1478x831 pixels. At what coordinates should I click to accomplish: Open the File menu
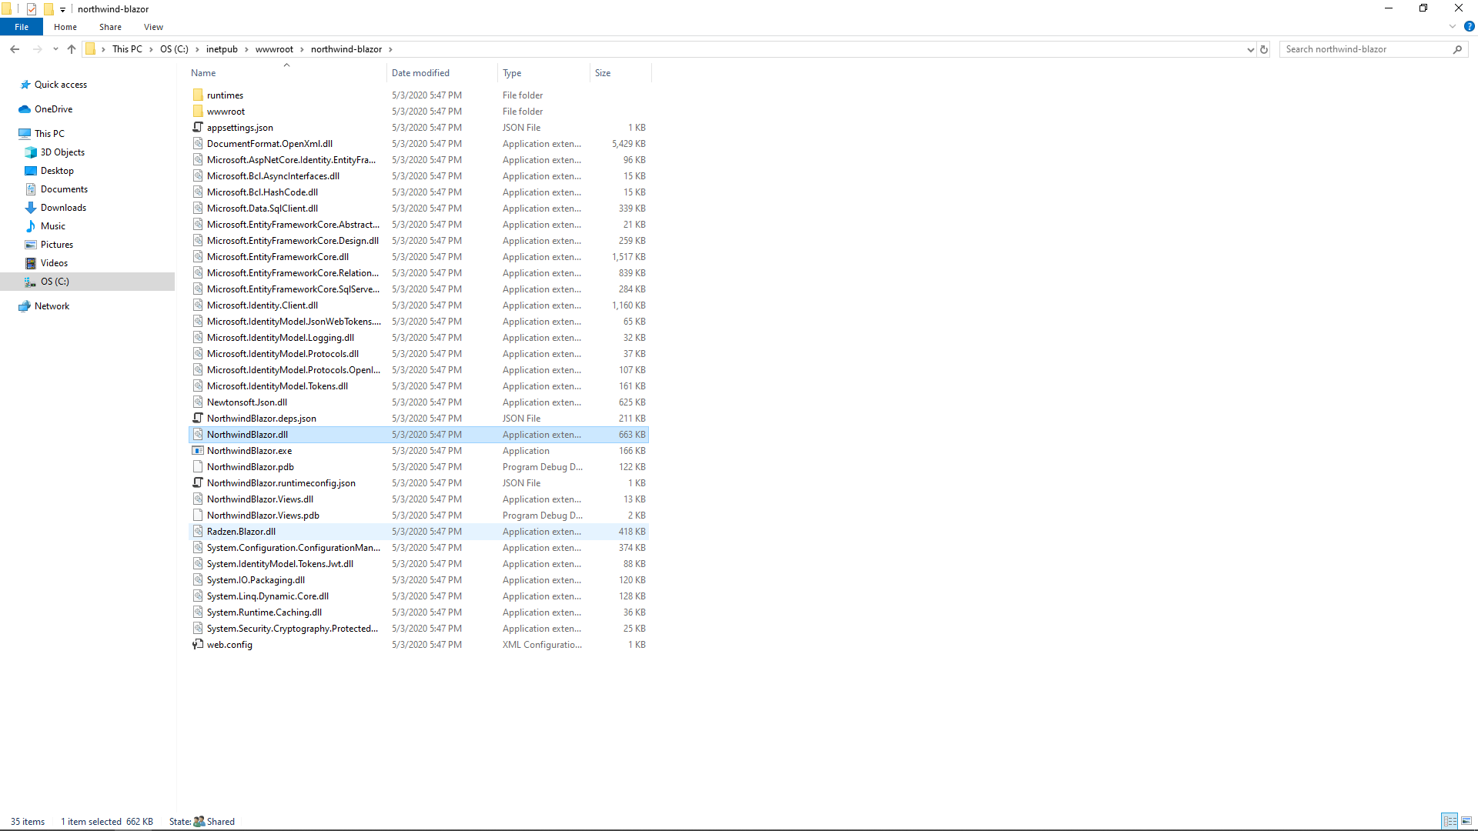tap(22, 27)
